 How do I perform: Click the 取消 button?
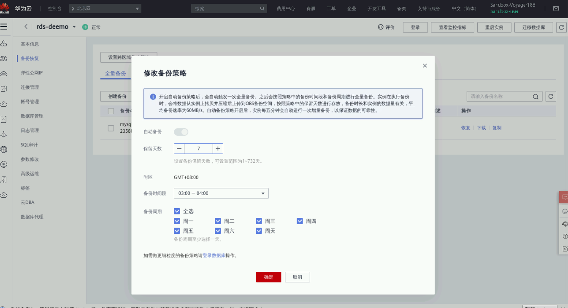(298, 277)
